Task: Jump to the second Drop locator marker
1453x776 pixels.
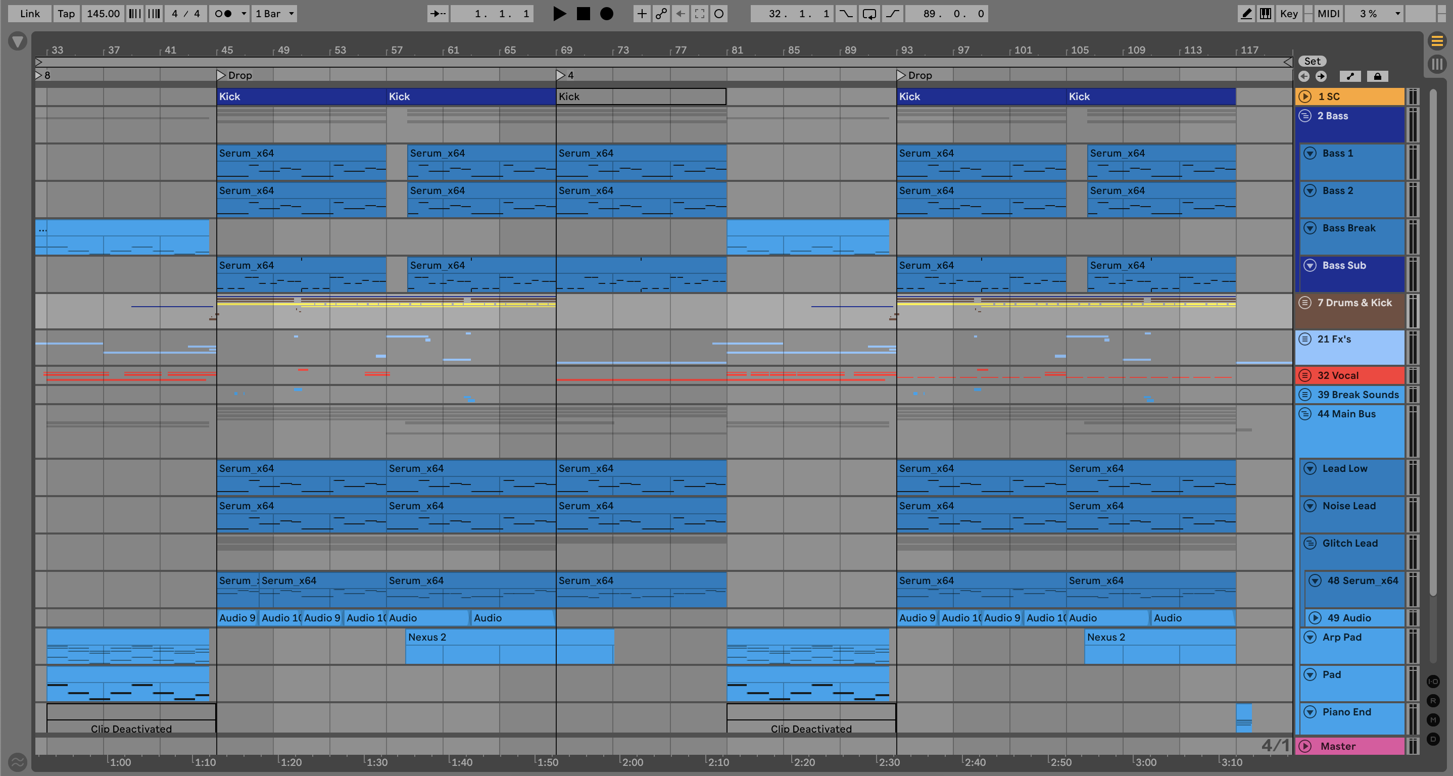Action: 901,75
